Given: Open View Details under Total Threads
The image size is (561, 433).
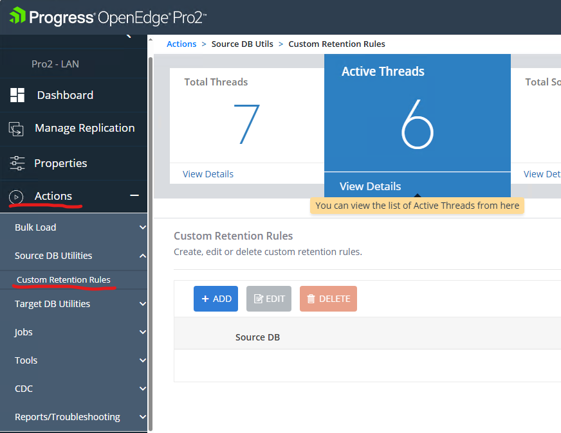Looking at the screenshot, I should [x=208, y=174].
